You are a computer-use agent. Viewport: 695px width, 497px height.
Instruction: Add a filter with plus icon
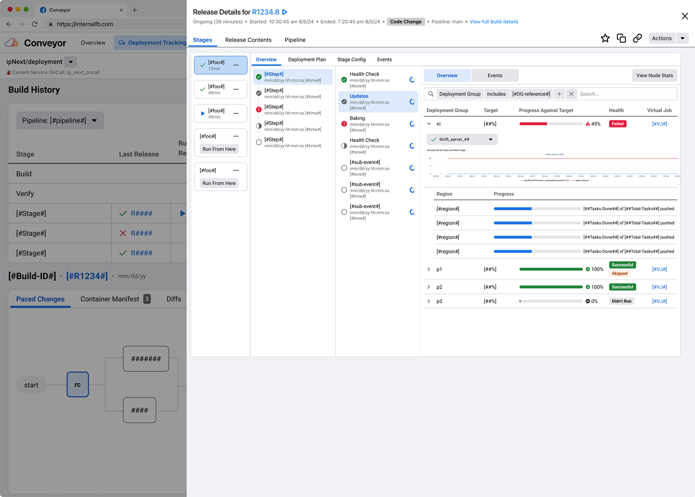pos(559,94)
